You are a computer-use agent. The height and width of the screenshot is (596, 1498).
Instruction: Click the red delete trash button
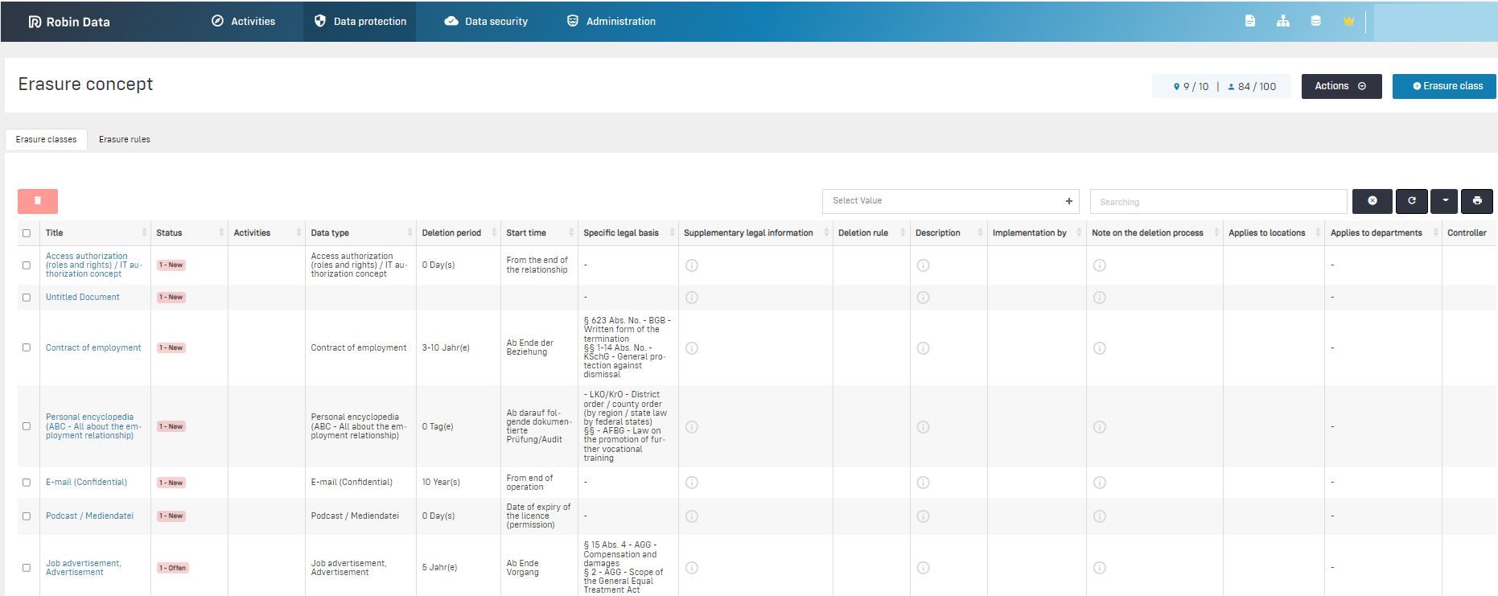(37, 201)
